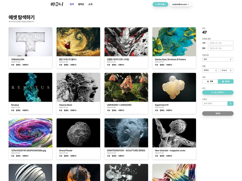Image resolution: width=242 pixels, height=181 pixels.
Task: Click the 태그 선택하기 button
Action: (x=218, y=93)
